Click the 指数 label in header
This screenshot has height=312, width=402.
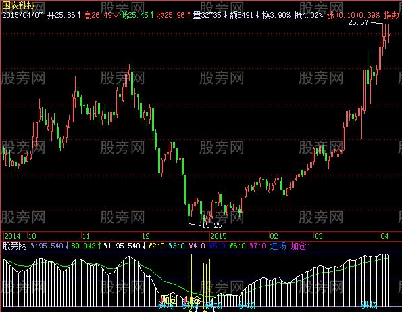point(391,15)
